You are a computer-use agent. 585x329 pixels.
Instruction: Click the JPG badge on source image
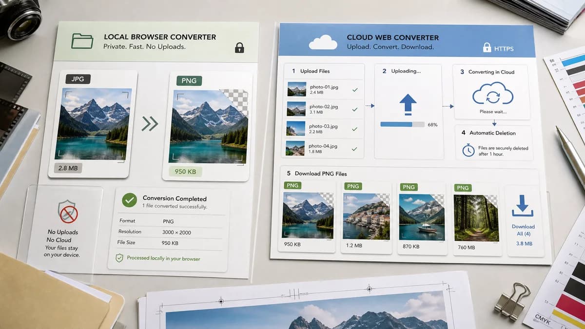coord(78,79)
